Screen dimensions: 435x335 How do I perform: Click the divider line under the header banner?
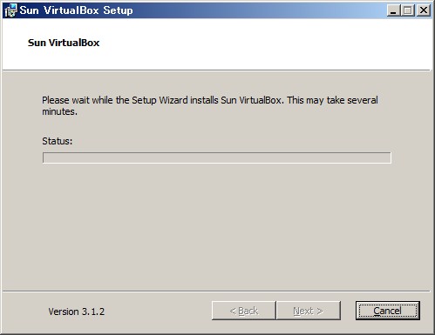click(216, 70)
